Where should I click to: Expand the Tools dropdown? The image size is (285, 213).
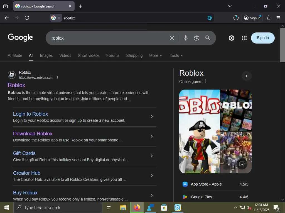[x=176, y=55]
